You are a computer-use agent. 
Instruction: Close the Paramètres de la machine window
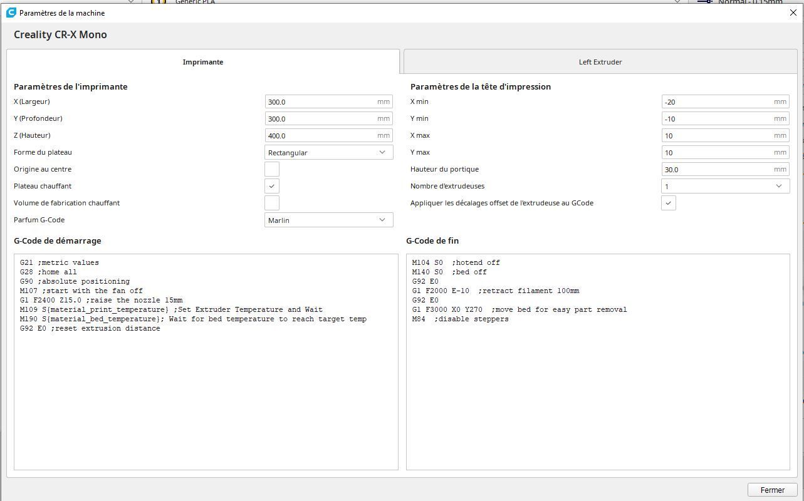[x=793, y=13]
